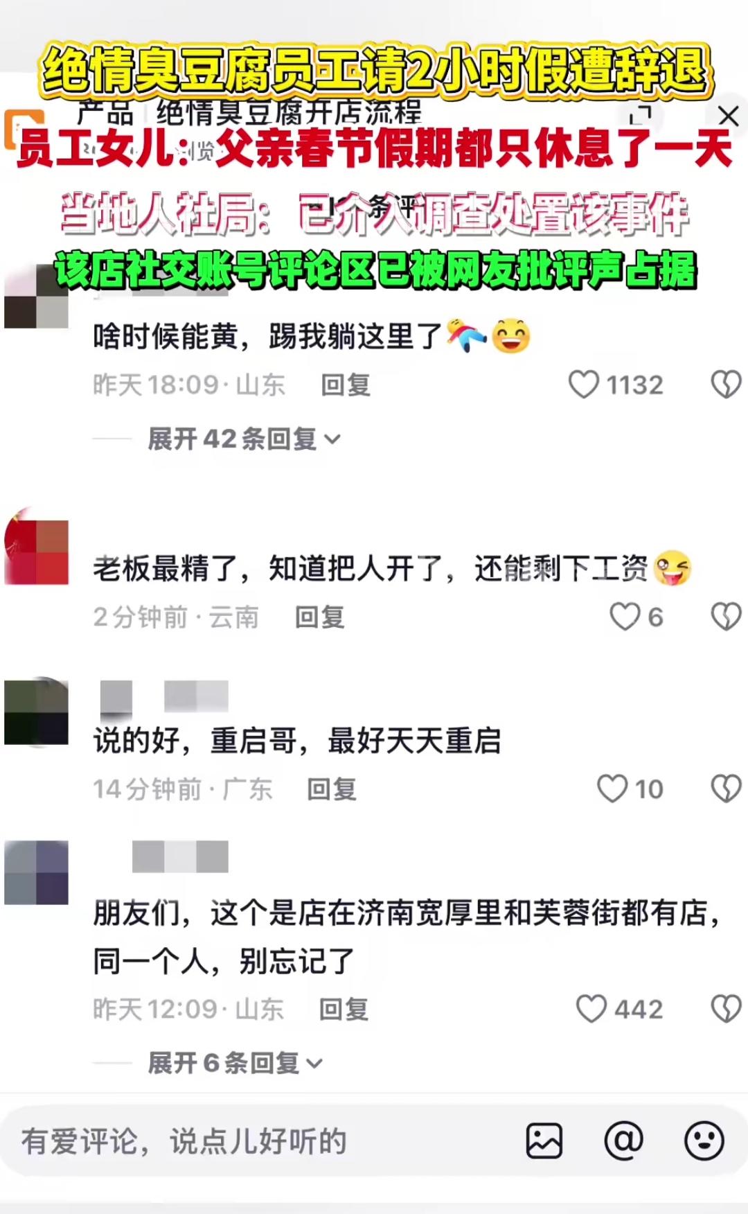
Task: Expand 展开6条回复 replies
Action: [235, 1062]
